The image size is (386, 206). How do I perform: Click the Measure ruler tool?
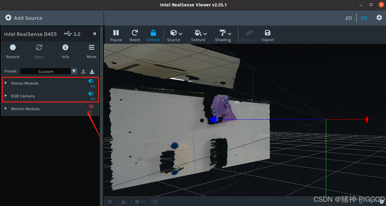click(x=249, y=35)
